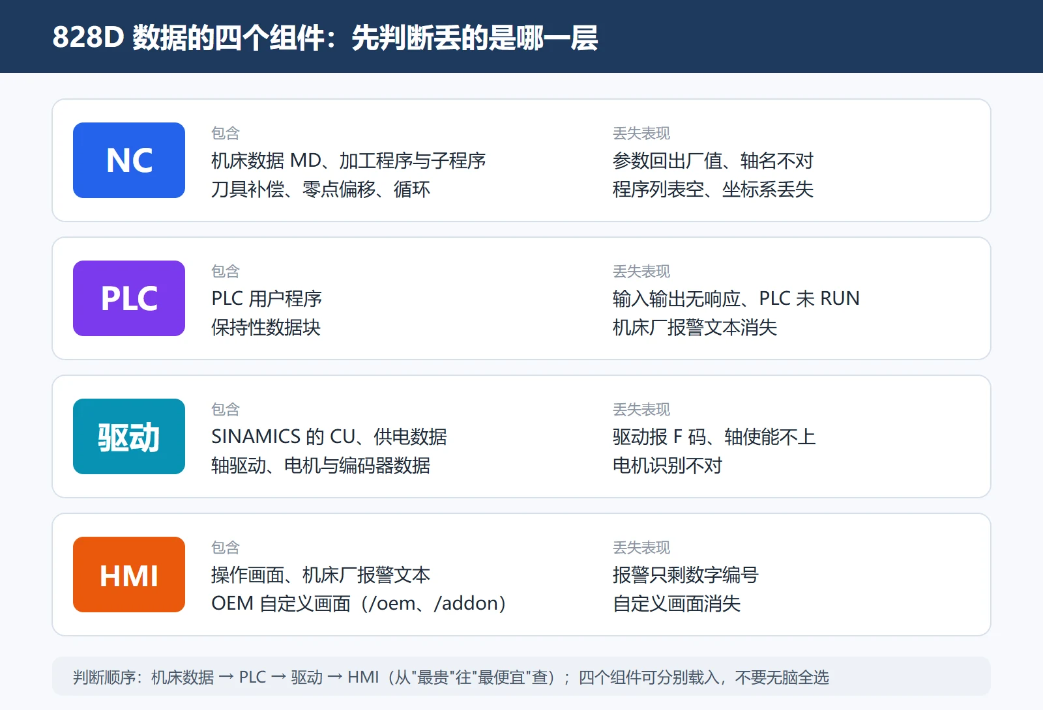
Task: Select the teal 驱动 badge
Action: click(129, 436)
